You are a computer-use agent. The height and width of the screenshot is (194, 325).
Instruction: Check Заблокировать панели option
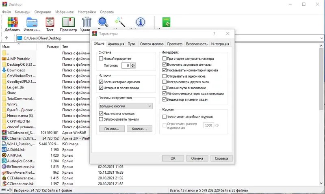(x=101, y=119)
